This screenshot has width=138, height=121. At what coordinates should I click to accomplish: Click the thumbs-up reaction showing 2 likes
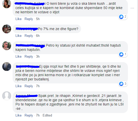[123, 17]
